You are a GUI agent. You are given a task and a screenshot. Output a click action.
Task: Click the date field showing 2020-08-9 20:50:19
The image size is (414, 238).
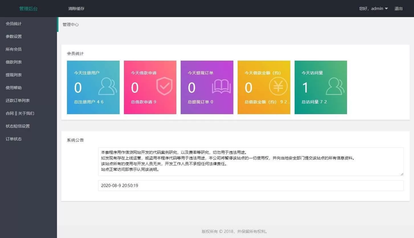coord(251,185)
